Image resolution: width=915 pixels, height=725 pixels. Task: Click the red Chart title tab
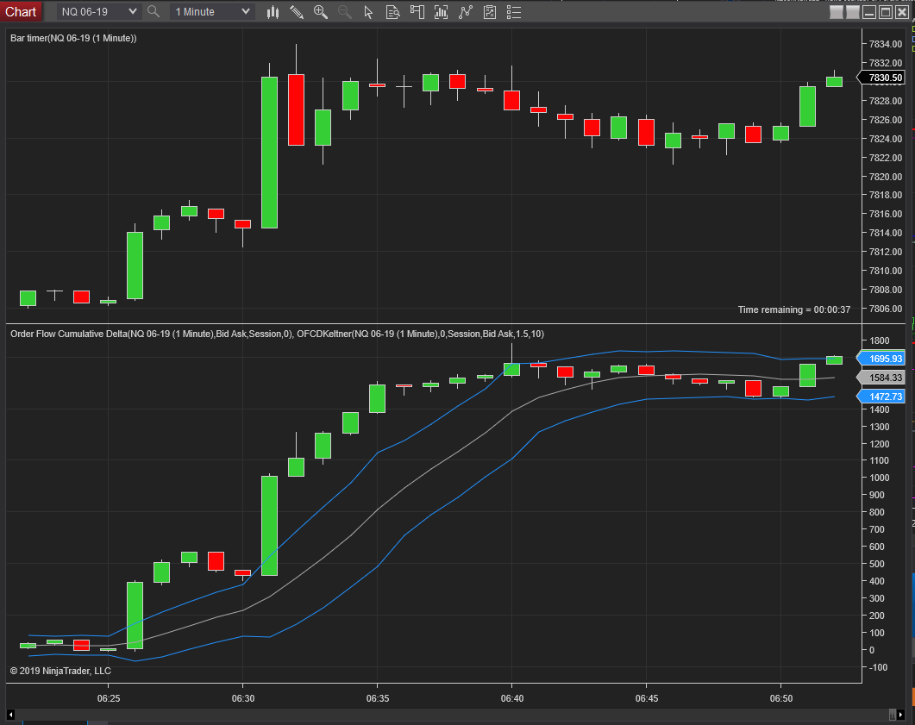click(21, 12)
